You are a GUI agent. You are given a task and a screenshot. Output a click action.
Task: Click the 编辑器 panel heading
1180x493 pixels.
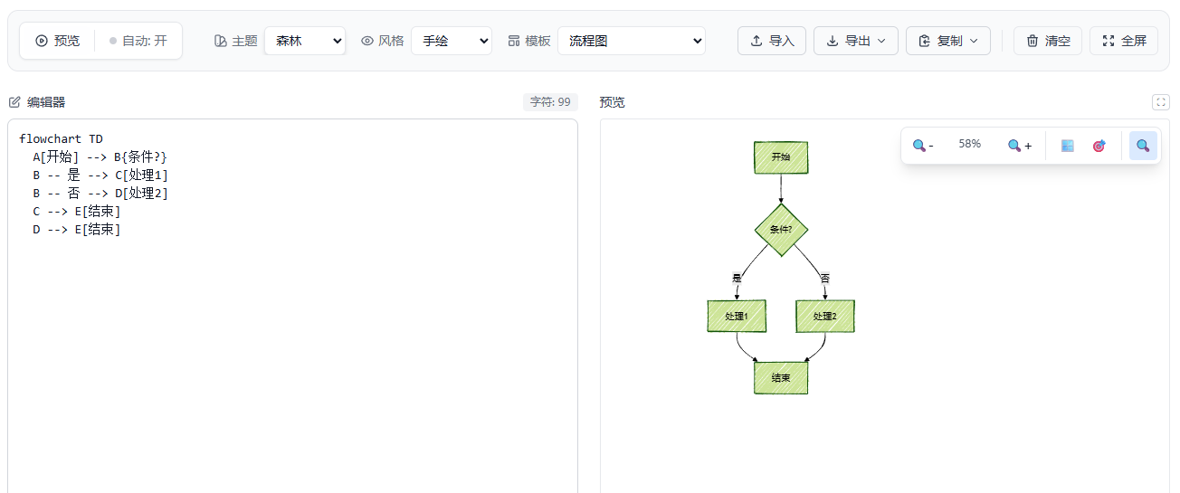click(x=46, y=102)
